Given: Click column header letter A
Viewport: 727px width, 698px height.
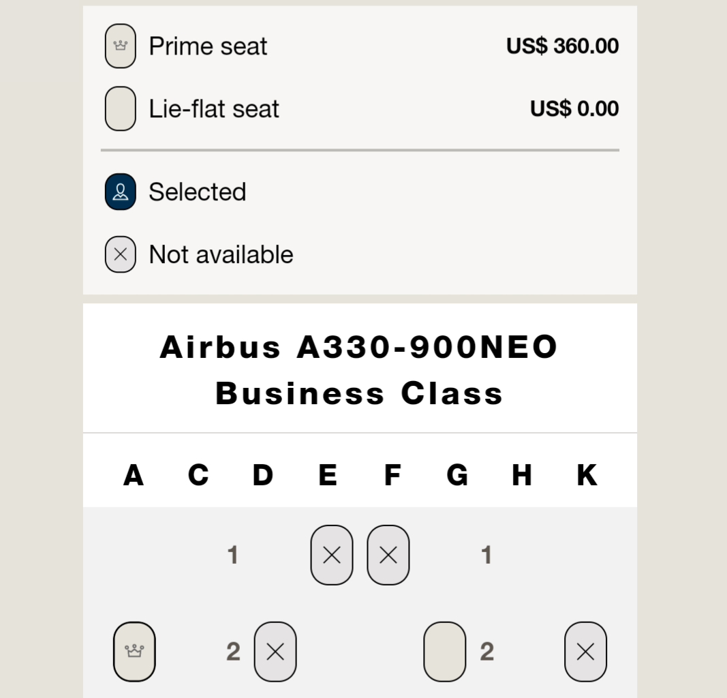Looking at the screenshot, I should click(x=134, y=475).
